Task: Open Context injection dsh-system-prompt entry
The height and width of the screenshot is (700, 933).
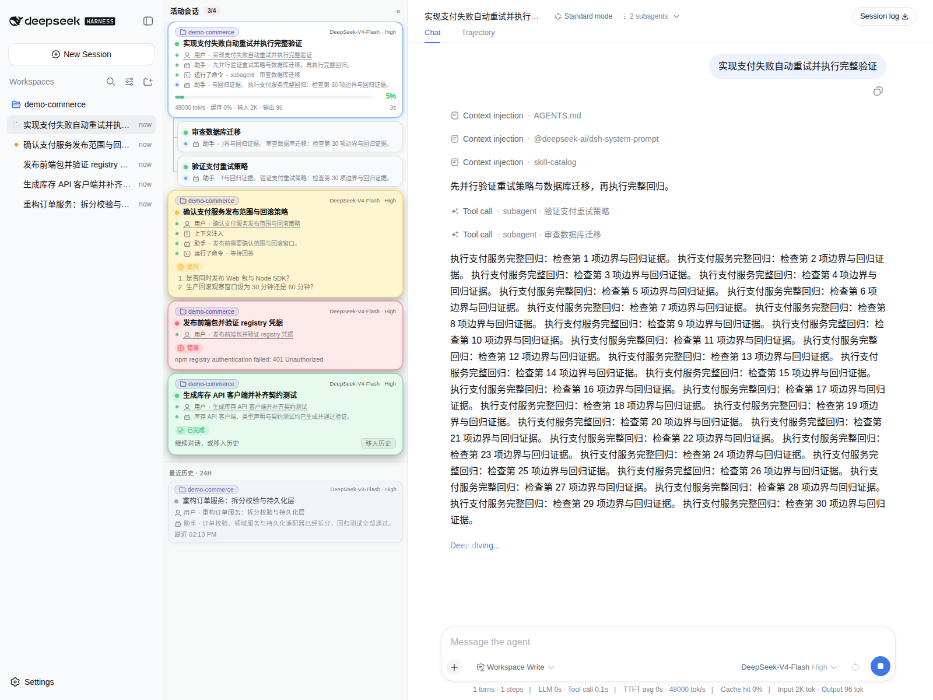Action: (x=555, y=139)
